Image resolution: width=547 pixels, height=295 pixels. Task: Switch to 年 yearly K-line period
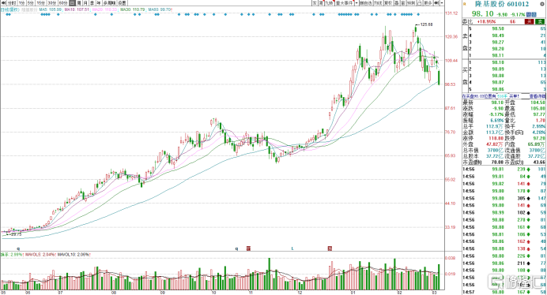point(99,3)
